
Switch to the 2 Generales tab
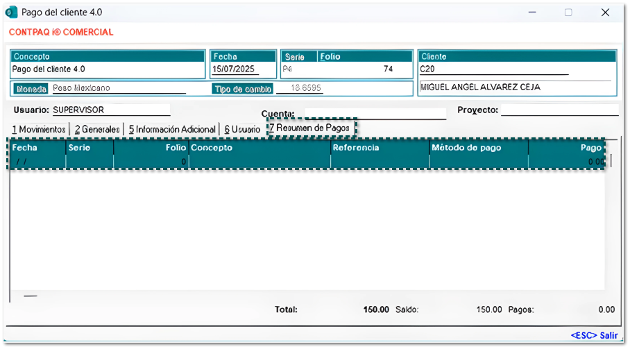pos(97,129)
